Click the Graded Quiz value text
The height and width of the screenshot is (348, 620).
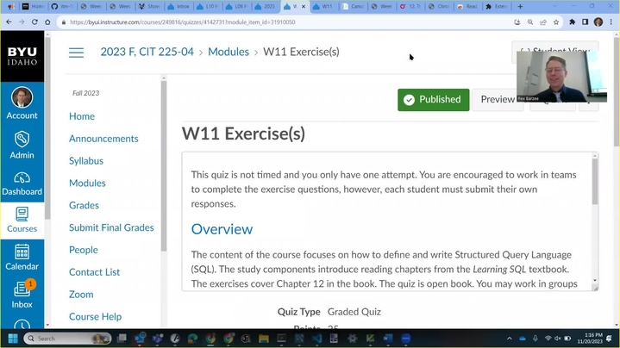click(x=354, y=312)
